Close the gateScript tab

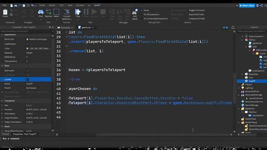pos(93,27)
